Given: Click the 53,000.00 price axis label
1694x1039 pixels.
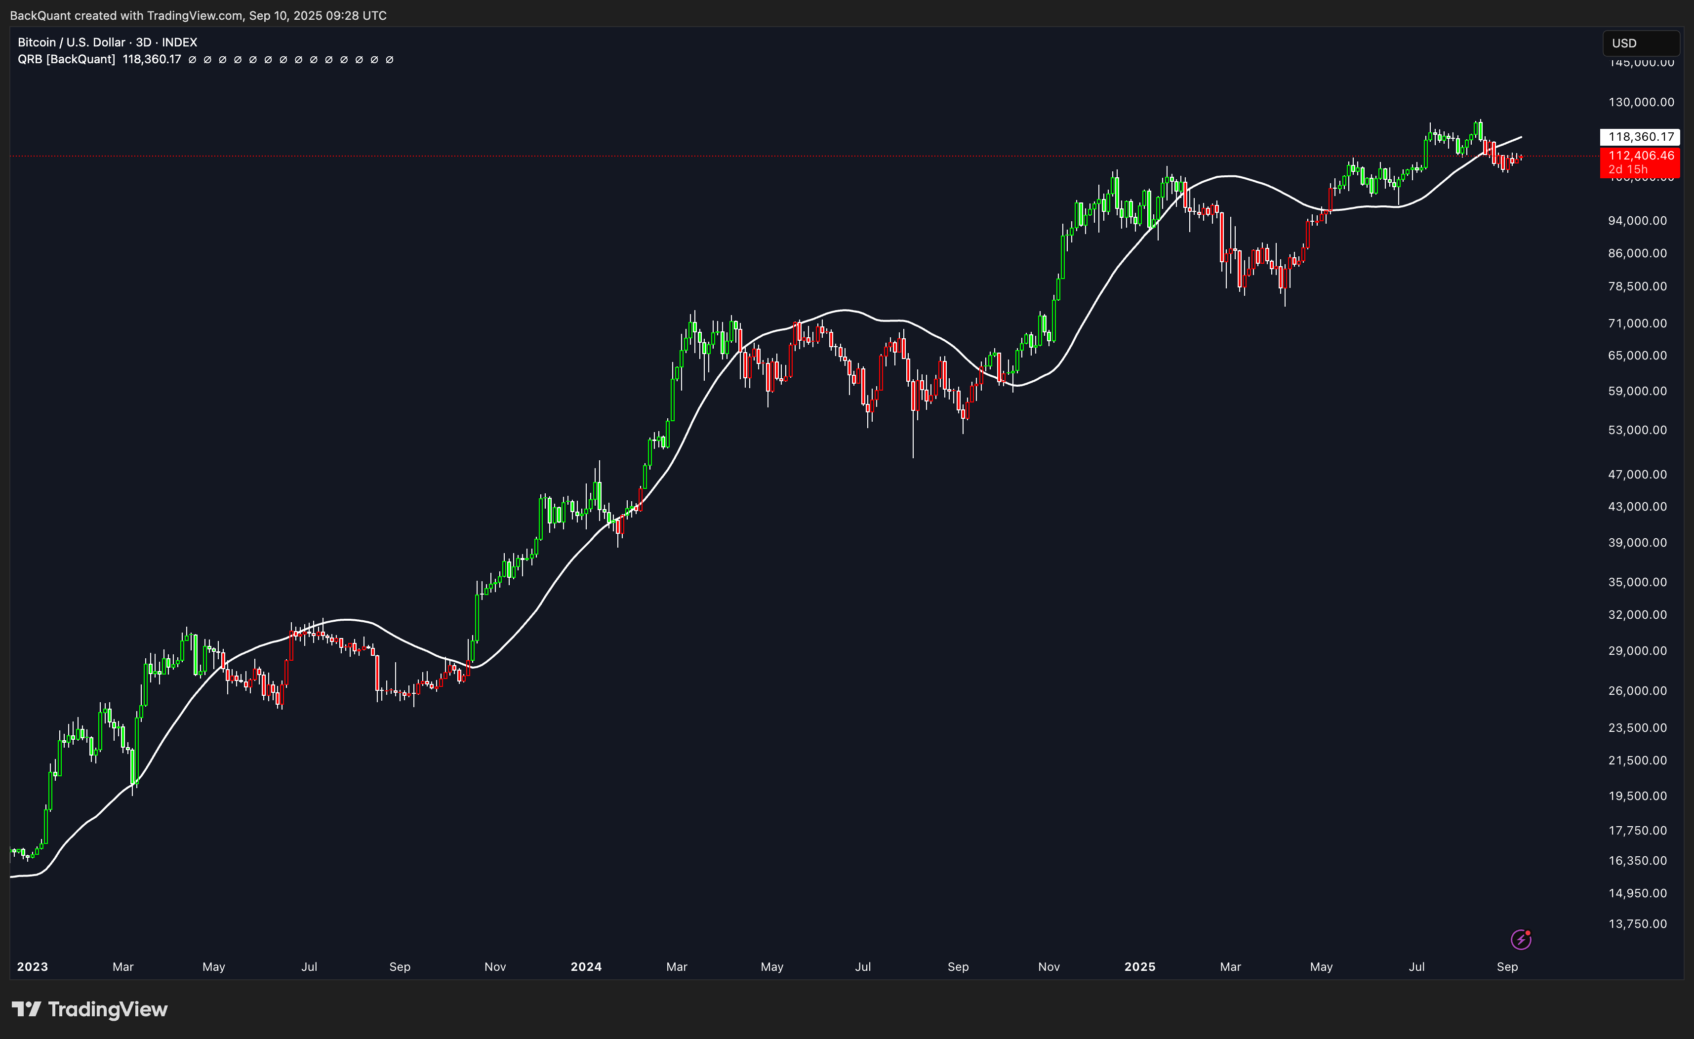Looking at the screenshot, I should click(1637, 431).
